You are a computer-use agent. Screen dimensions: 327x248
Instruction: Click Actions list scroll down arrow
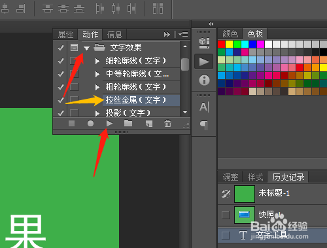point(185,113)
